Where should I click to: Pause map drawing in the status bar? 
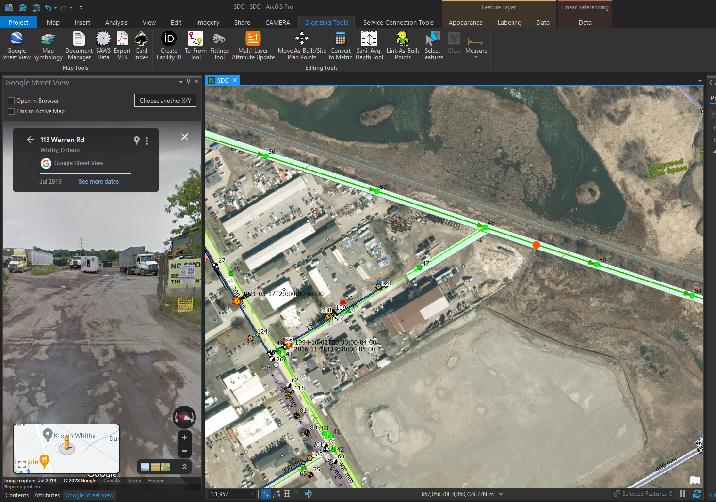tap(683, 494)
